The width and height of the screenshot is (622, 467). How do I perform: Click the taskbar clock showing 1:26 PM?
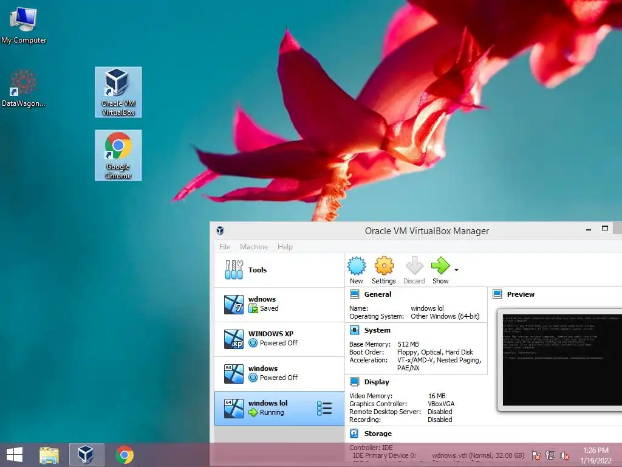point(596,455)
